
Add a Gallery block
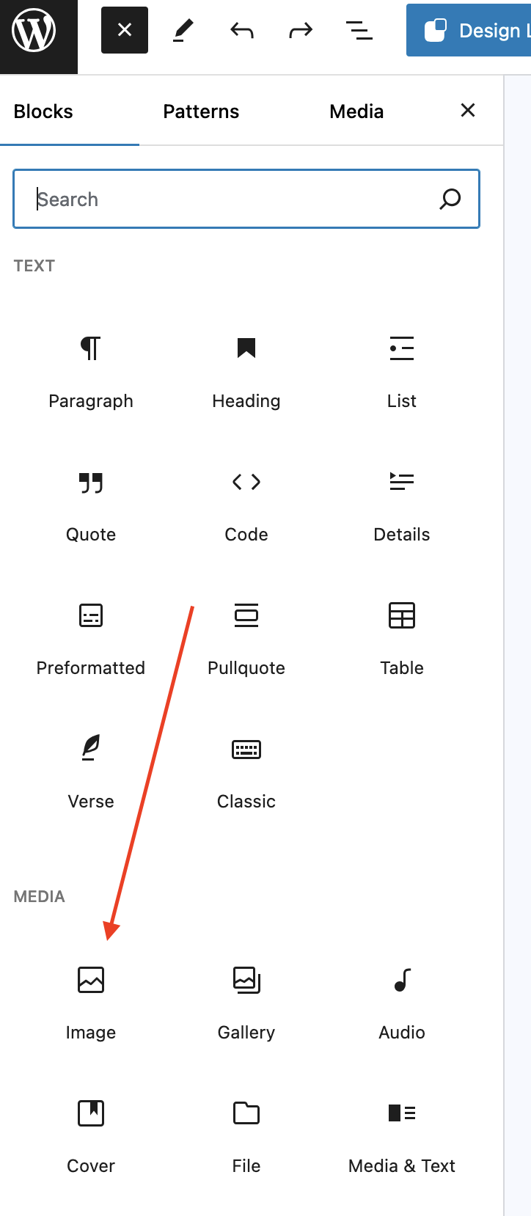point(246,1001)
